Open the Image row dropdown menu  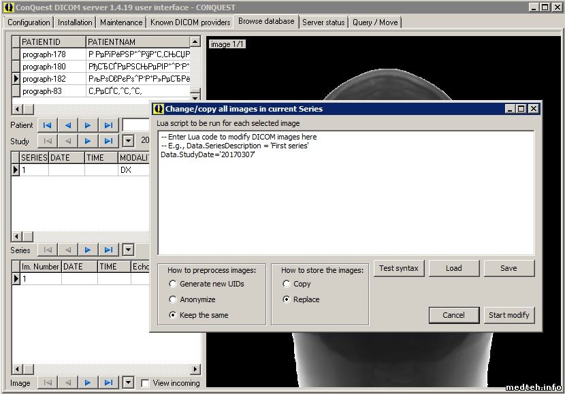pos(128,383)
